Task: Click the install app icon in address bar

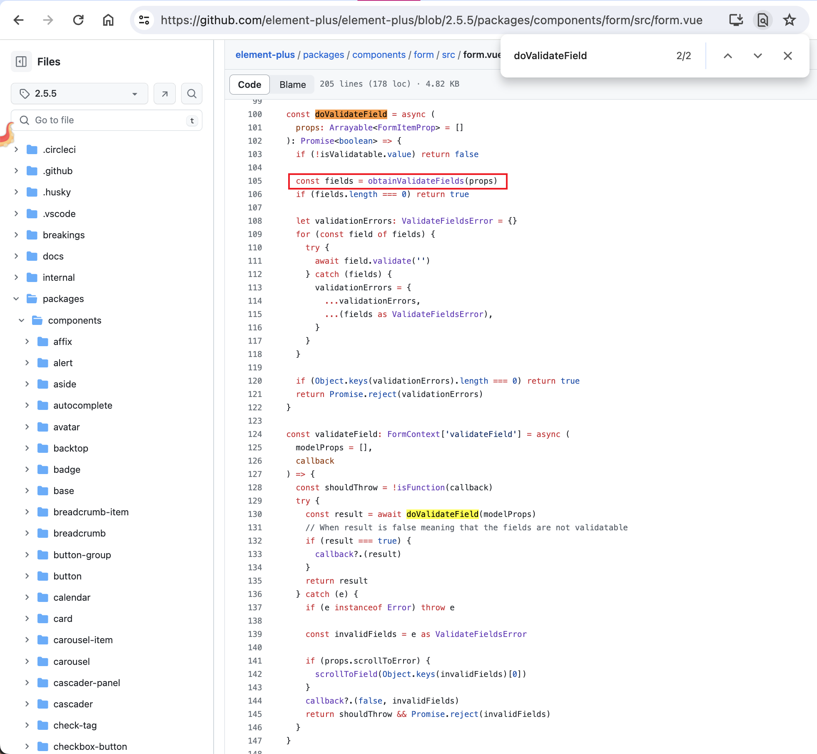Action: click(736, 20)
